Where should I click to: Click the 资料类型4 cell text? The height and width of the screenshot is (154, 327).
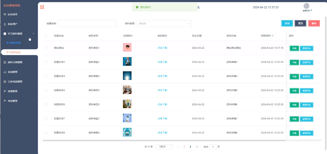coord(94,76)
